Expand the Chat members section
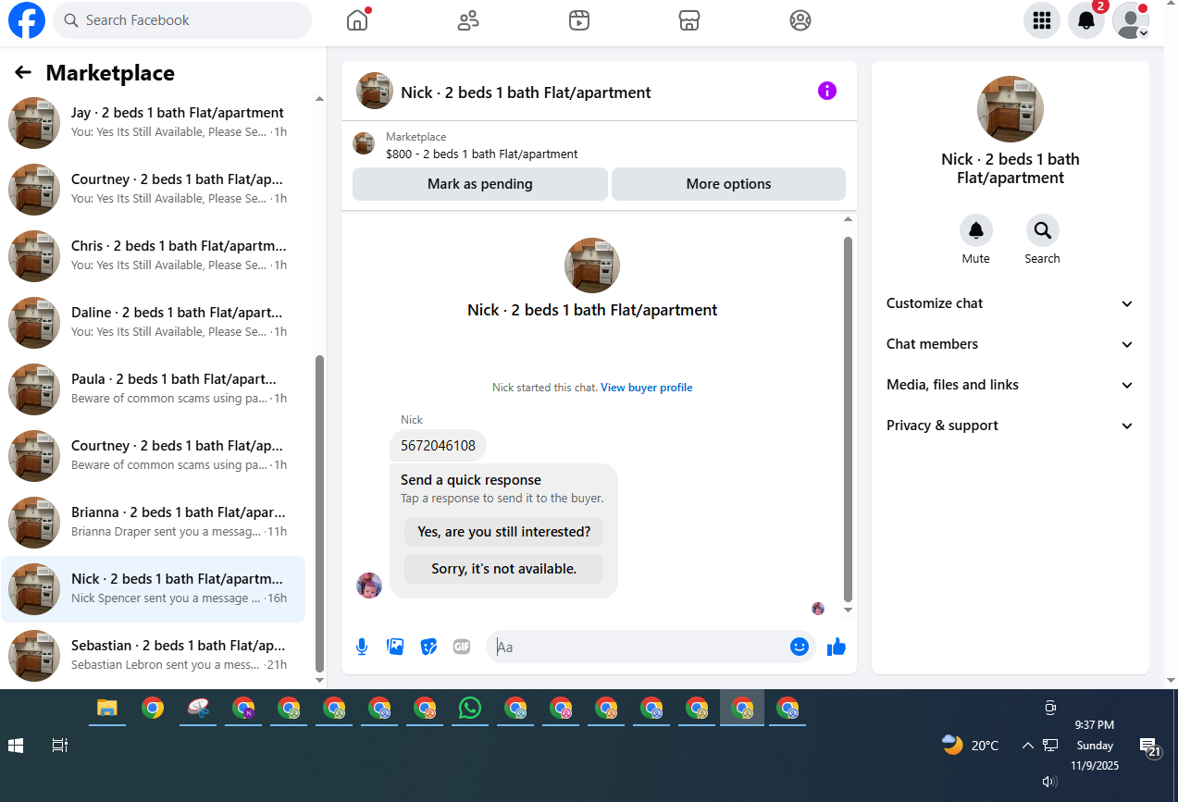This screenshot has width=1178, height=802. tap(1010, 344)
